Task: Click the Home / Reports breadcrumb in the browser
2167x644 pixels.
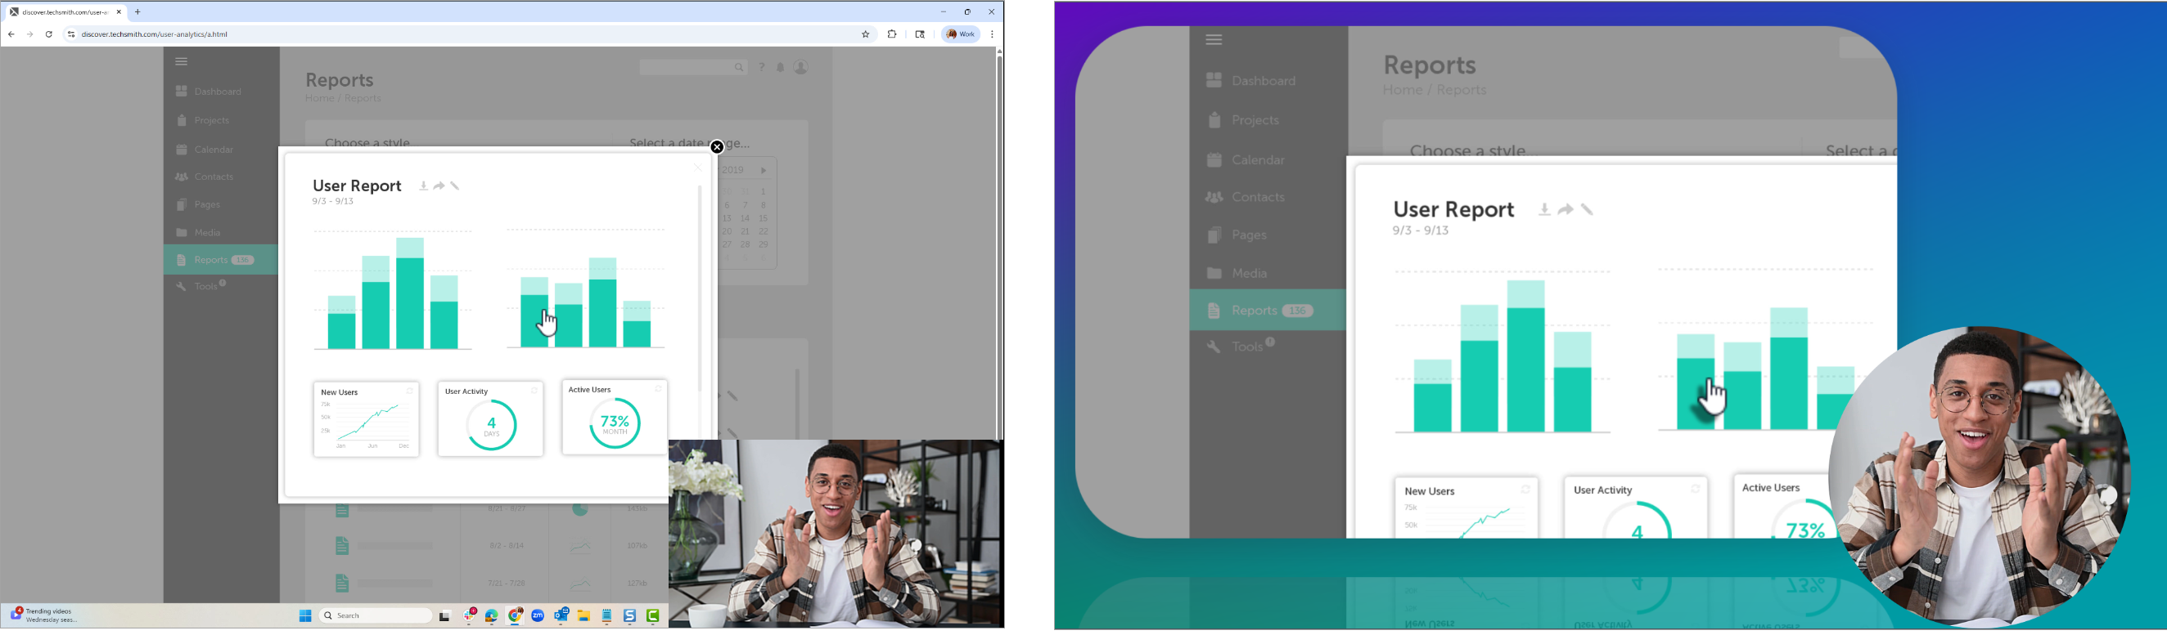Action: click(x=343, y=99)
